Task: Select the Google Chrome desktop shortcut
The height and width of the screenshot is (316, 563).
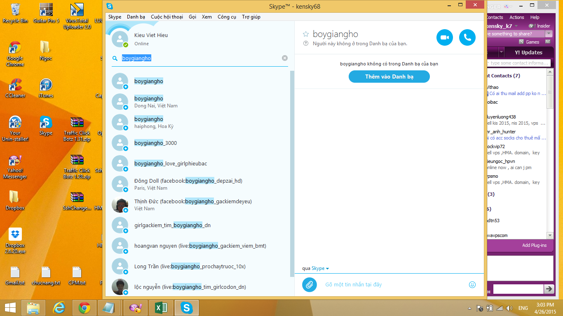Action: 15,53
